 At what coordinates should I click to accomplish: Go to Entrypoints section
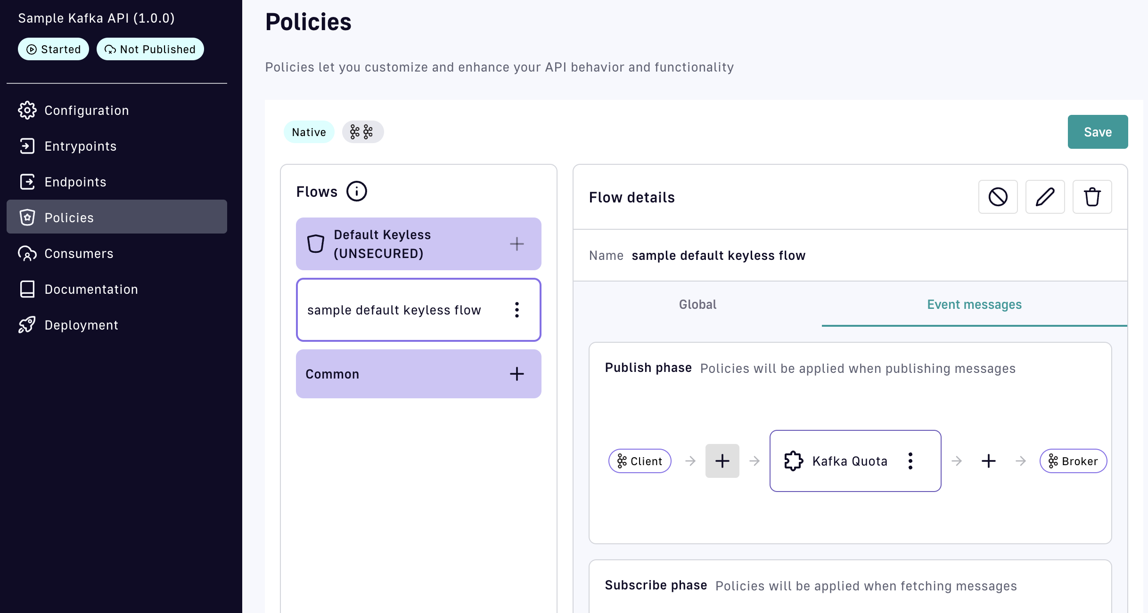pos(81,146)
